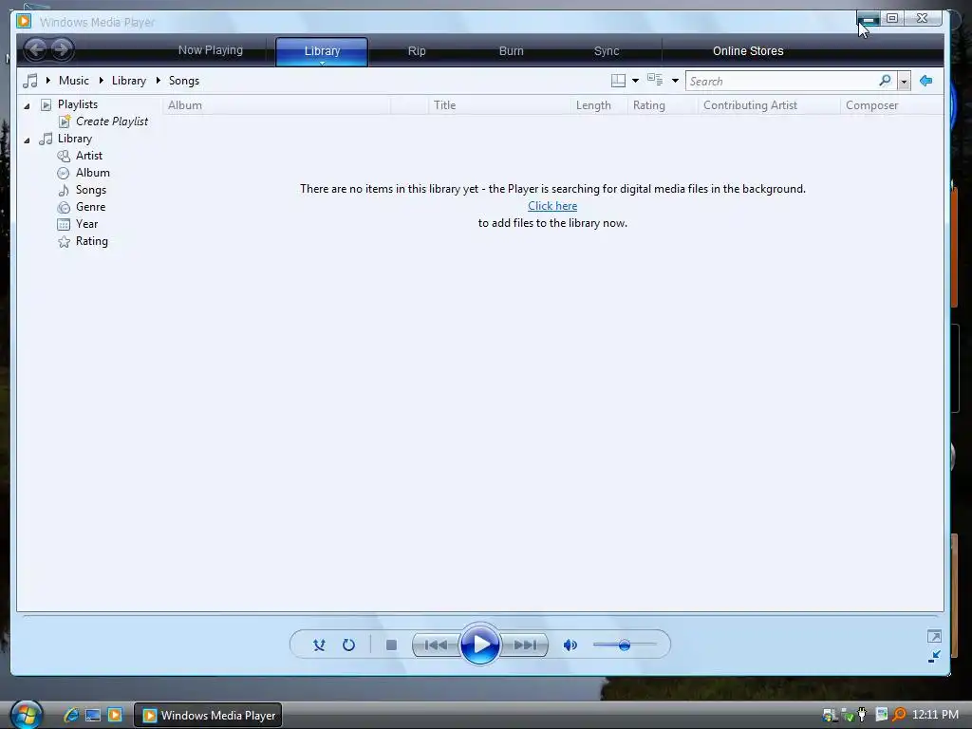This screenshot has height=729, width=972.
Task: Select Playlists in the navigation tree
Action: (78, 104)
